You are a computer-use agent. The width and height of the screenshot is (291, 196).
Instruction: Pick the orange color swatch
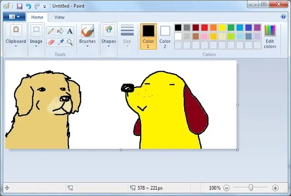click(x=213, y=28)
